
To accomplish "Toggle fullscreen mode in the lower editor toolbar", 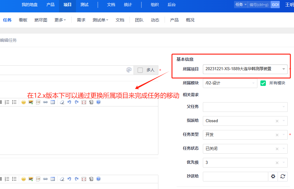I will click(84, 179).
